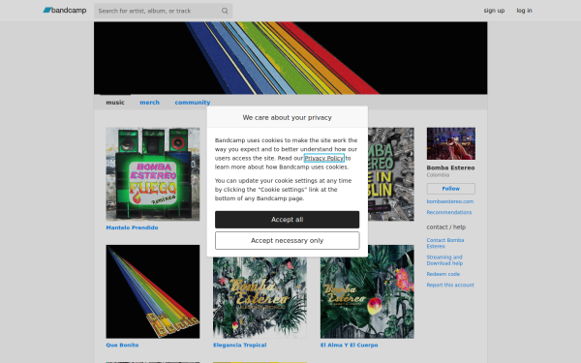Open the Live in Dublin album cover
The image size is (581, 363).
(391, 174)
